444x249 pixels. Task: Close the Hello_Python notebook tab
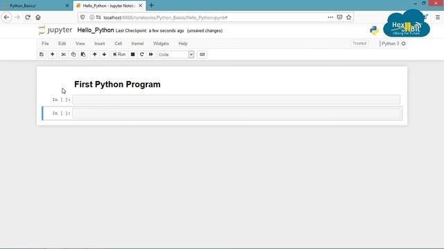pos(140,6)
